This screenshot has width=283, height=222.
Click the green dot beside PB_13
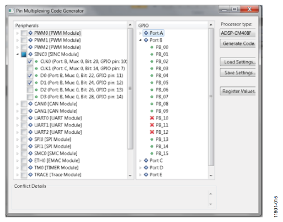pyautogui.click(x=152, y=139)
